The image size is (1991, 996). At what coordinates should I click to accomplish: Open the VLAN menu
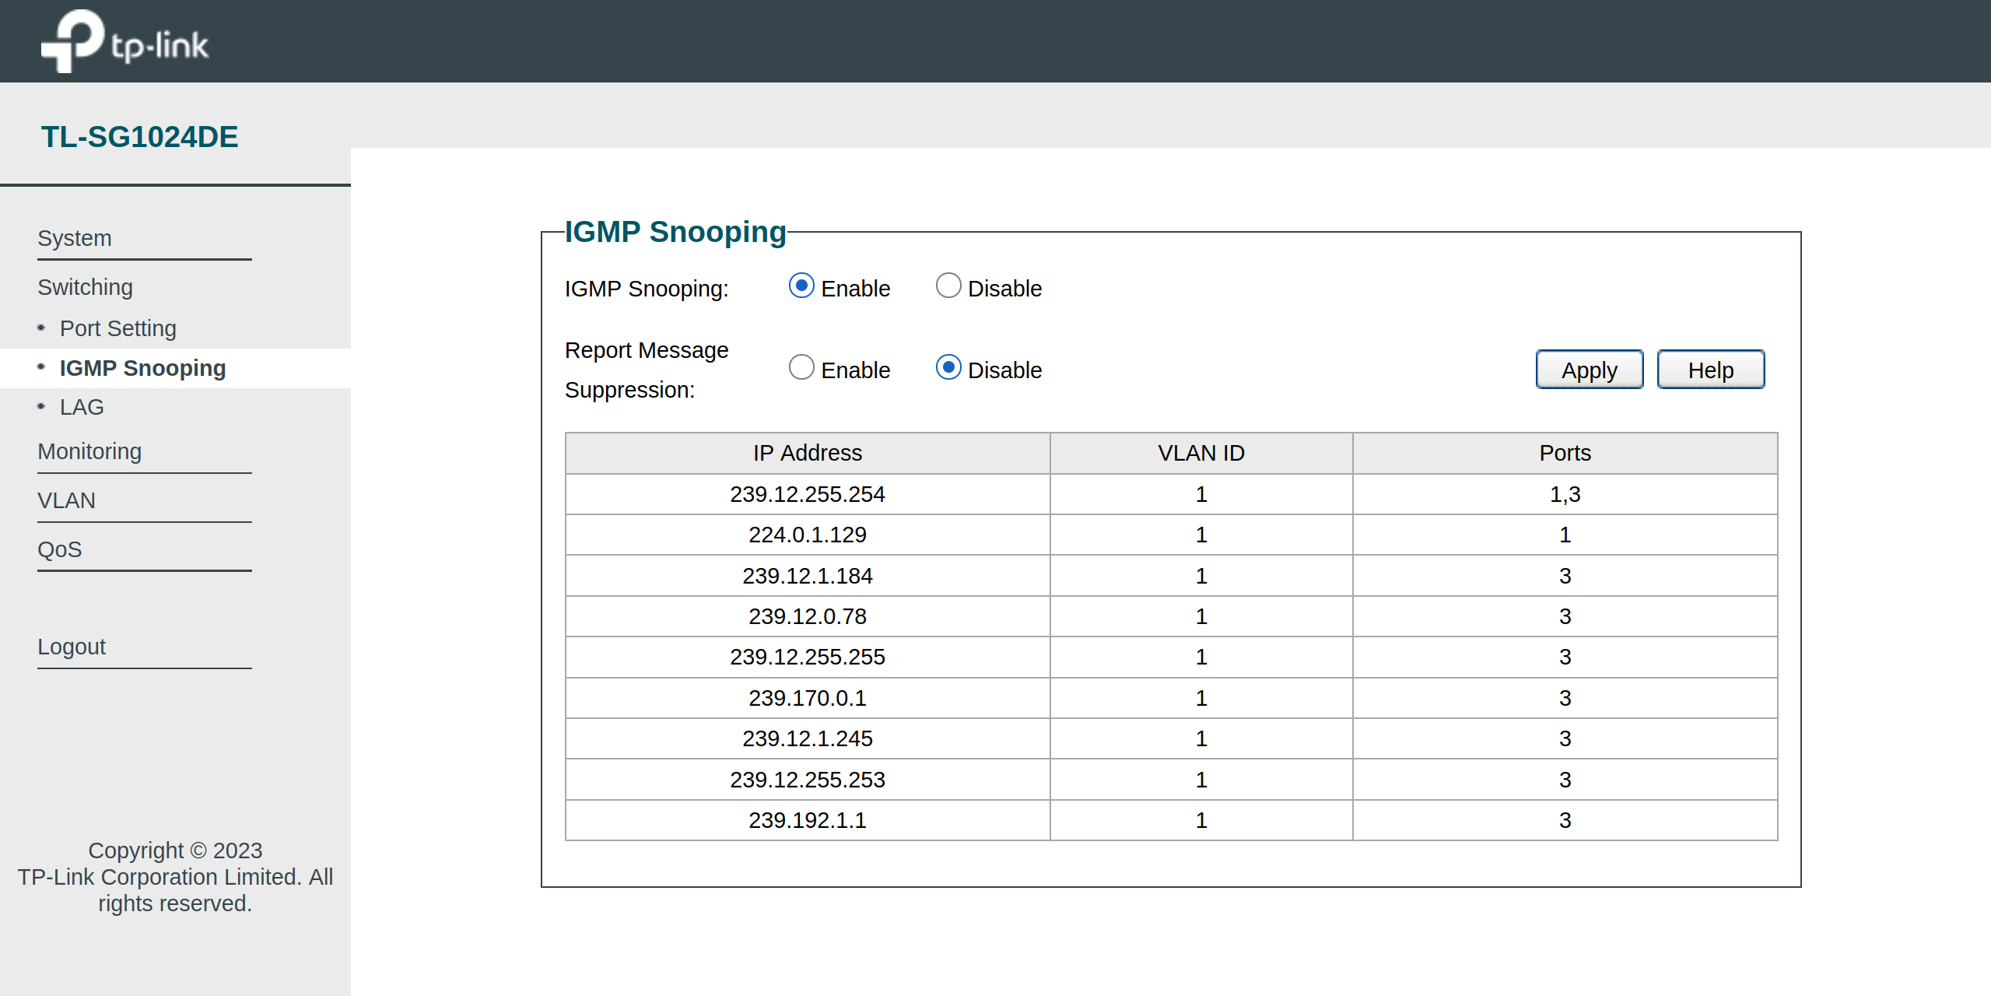click(x=66, y=500)
